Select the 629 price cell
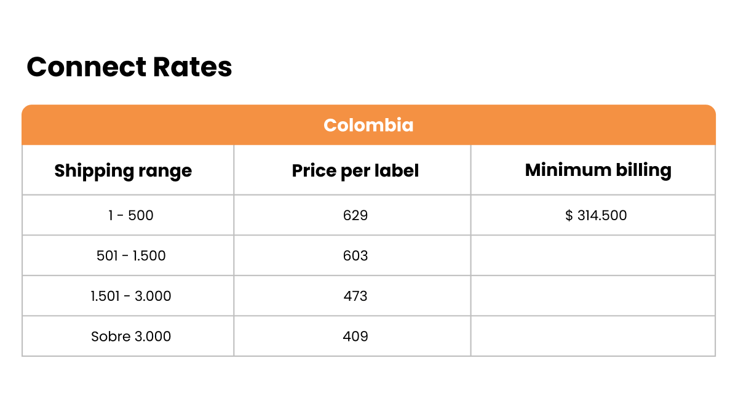738x406 pixels. [x=355, y=215]
